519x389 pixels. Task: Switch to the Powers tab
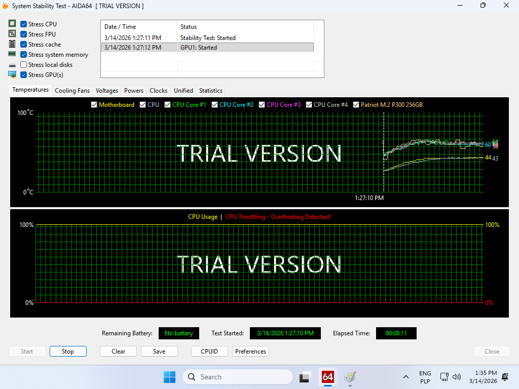click(x=134, y=91)
